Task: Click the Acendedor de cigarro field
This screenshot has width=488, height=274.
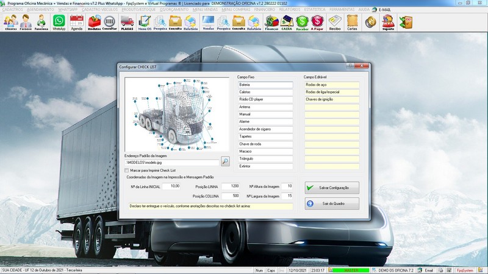Action: pos(265,129)
